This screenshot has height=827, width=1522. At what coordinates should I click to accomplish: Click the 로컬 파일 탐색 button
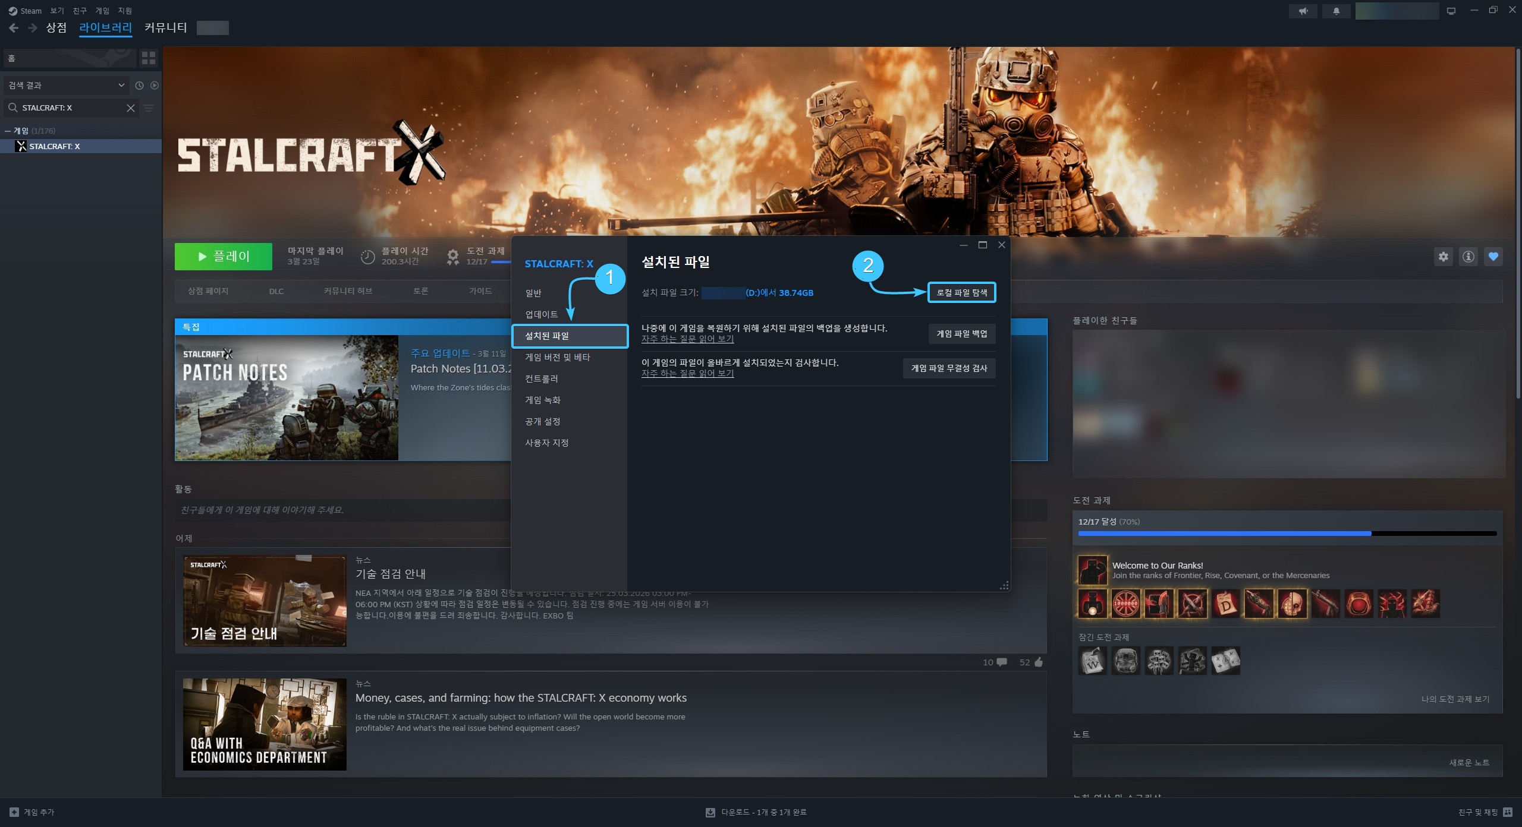click(962, 292)
